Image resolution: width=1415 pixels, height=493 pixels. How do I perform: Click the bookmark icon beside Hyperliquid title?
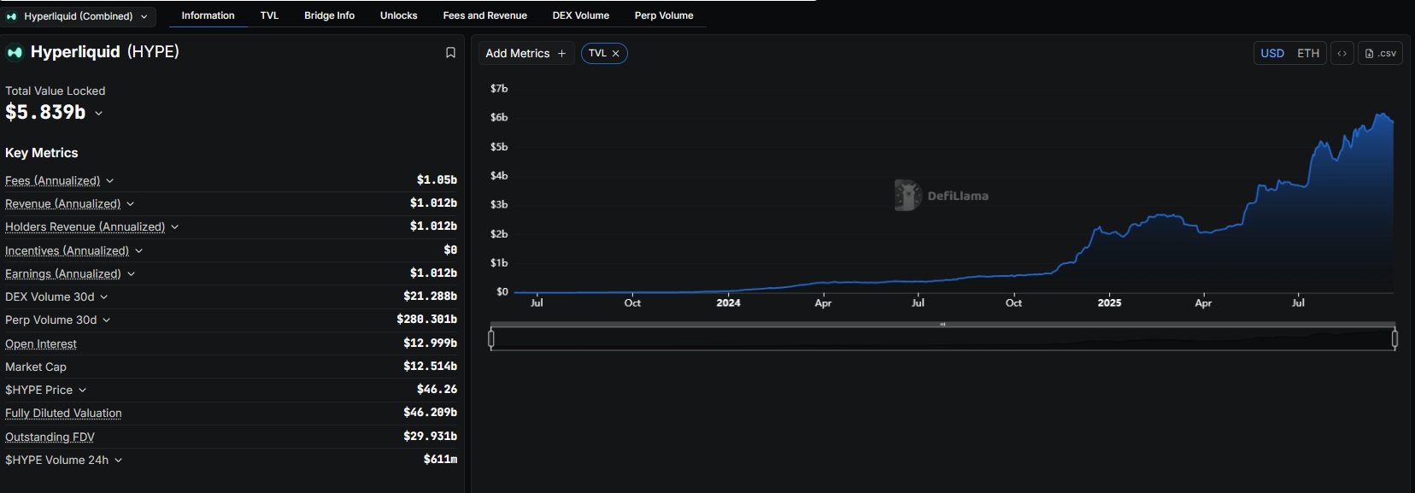point(450,53)
